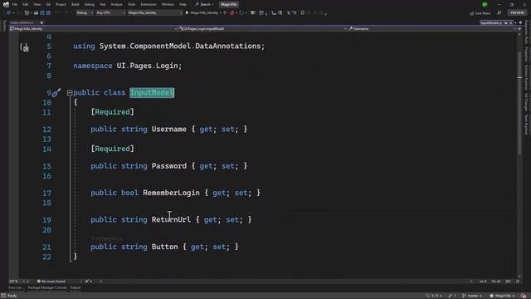
Task: Click the Start Without Debugging outline arrow
Action: 225,13
